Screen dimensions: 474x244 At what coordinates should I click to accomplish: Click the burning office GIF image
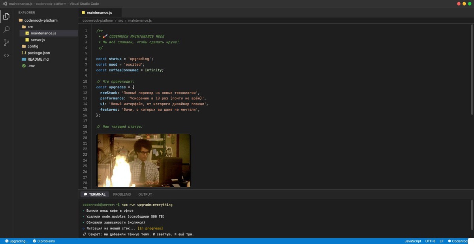pyautogui.click(x=143, y=160)
